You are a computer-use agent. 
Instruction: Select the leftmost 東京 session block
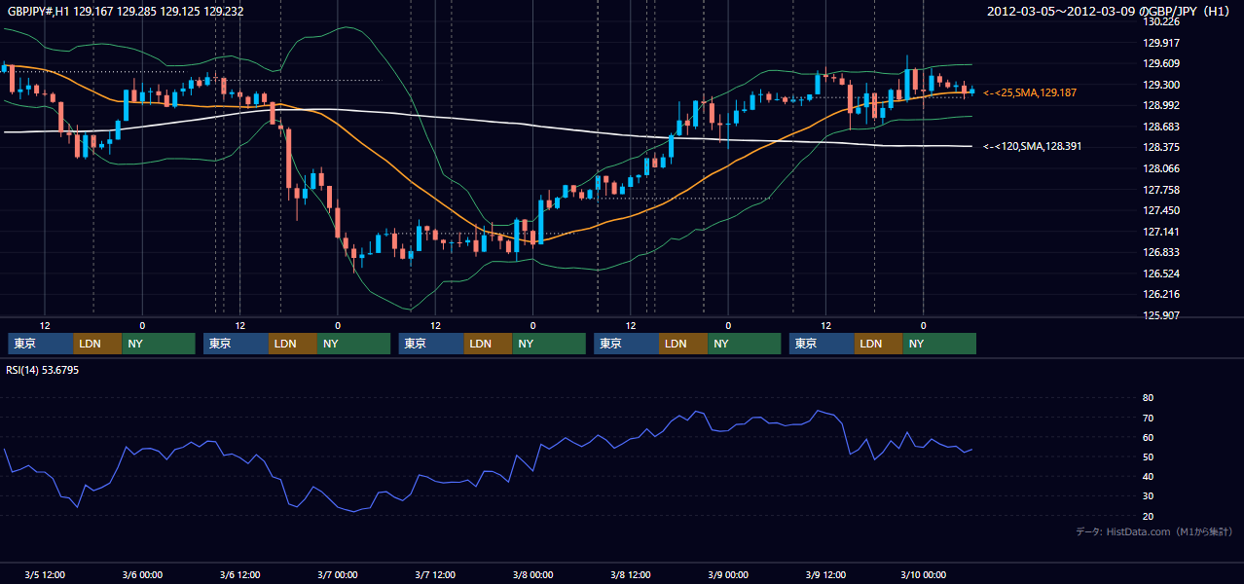point(40,344)
